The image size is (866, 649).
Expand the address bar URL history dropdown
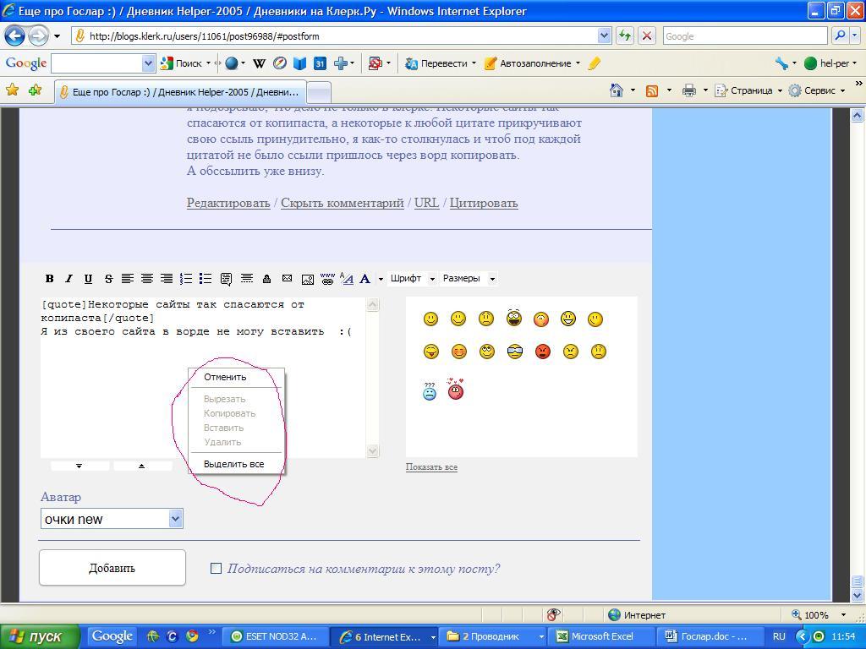[x=604, y=36]
